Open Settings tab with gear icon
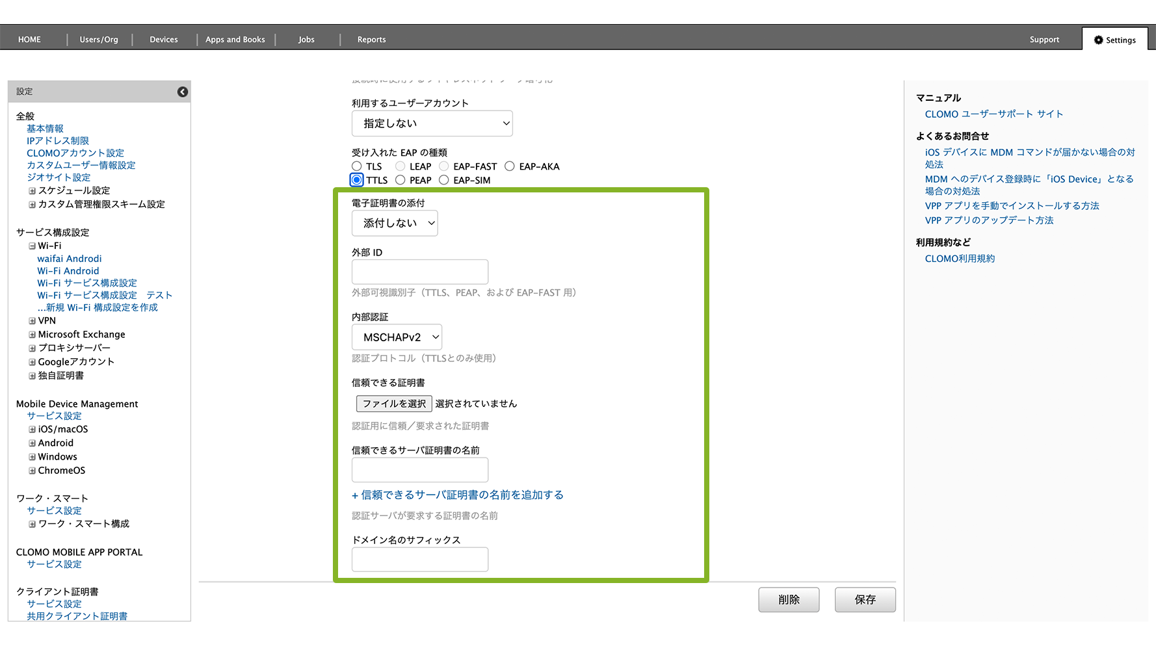The image size is (1156, 650). click(x=1114, y=40)
